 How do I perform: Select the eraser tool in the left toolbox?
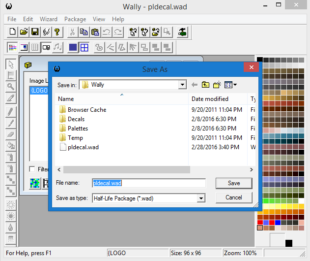coord(11,135)
